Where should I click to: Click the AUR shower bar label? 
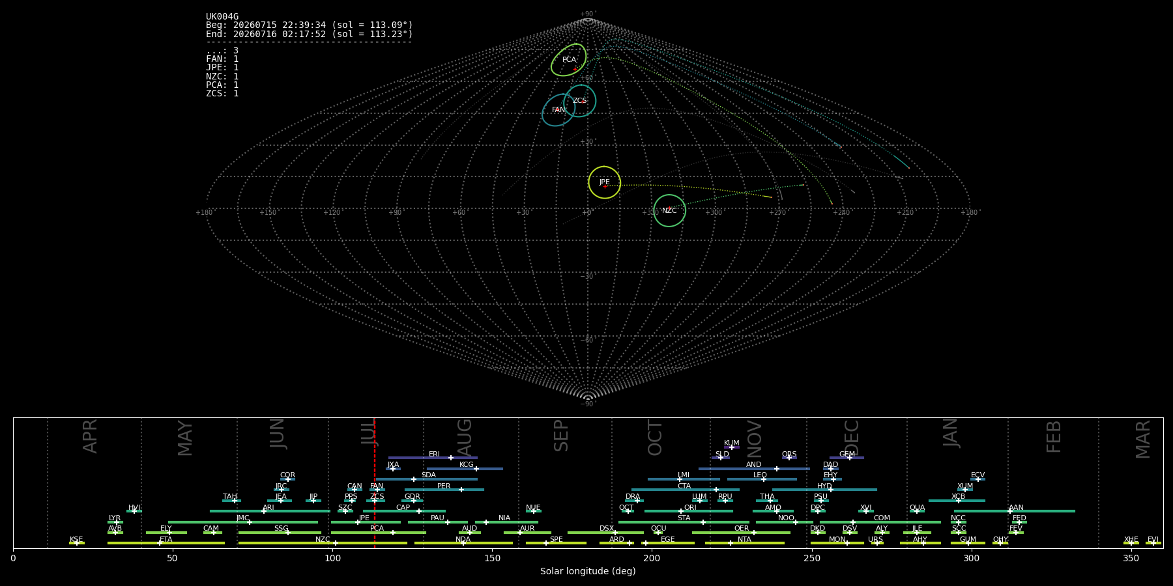click(527, 529)
